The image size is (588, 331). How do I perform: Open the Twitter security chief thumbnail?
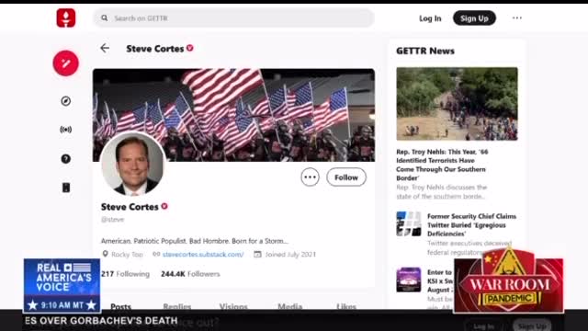(x=409, y=223)
